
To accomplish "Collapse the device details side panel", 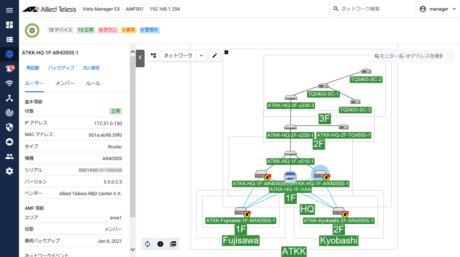I will click(140, 57).
